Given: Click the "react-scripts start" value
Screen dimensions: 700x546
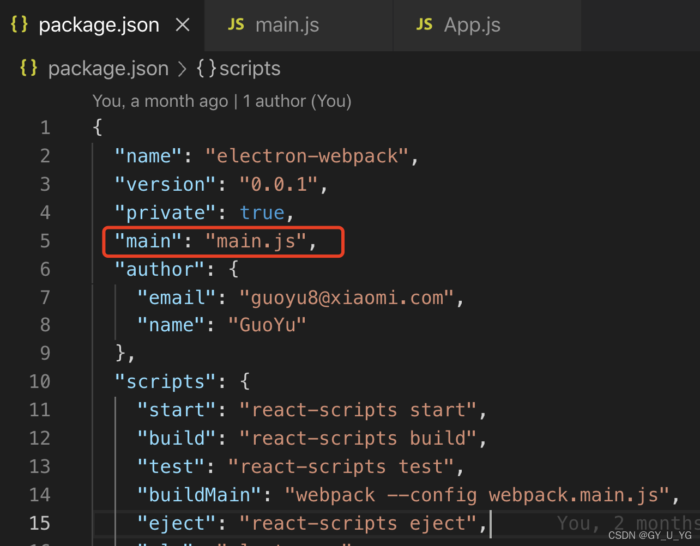Looking at the screenshot, I should pos(359,410).
